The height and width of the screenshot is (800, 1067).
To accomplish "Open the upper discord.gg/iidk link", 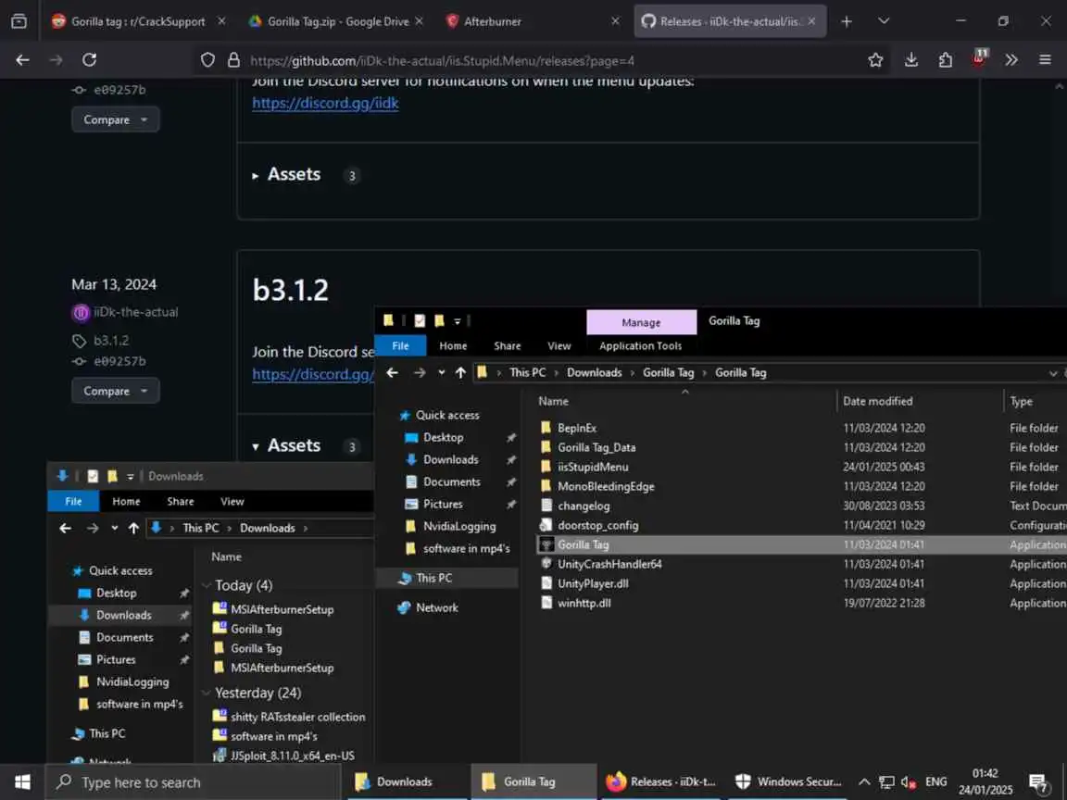I will click(325, 103).
